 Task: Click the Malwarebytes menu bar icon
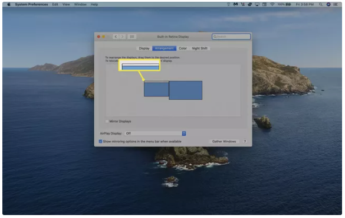click(x=235, y=4)
